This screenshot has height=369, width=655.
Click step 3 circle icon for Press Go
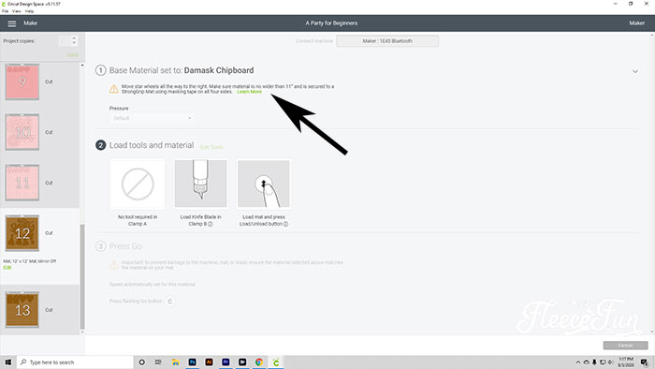tap(101, 246)
